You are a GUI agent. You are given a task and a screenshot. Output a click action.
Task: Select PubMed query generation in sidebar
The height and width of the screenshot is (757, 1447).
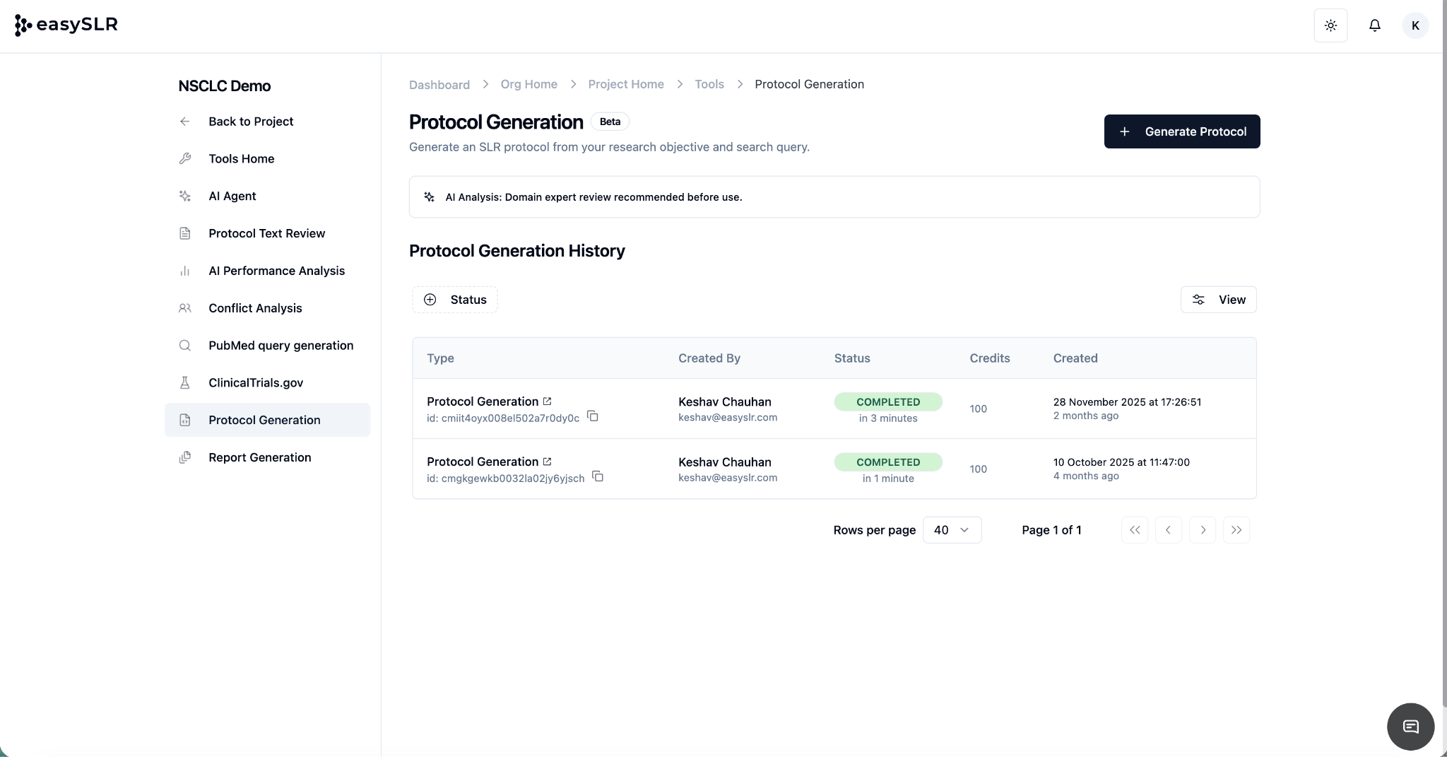(x=280, y=346)
